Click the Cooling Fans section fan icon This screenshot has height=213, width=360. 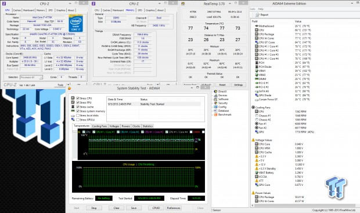coord(253,107)
